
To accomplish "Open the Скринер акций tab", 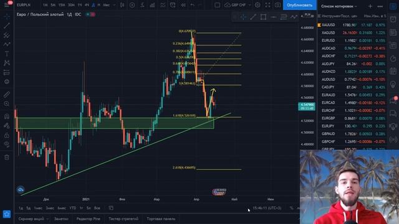I will tap(31, 218).
